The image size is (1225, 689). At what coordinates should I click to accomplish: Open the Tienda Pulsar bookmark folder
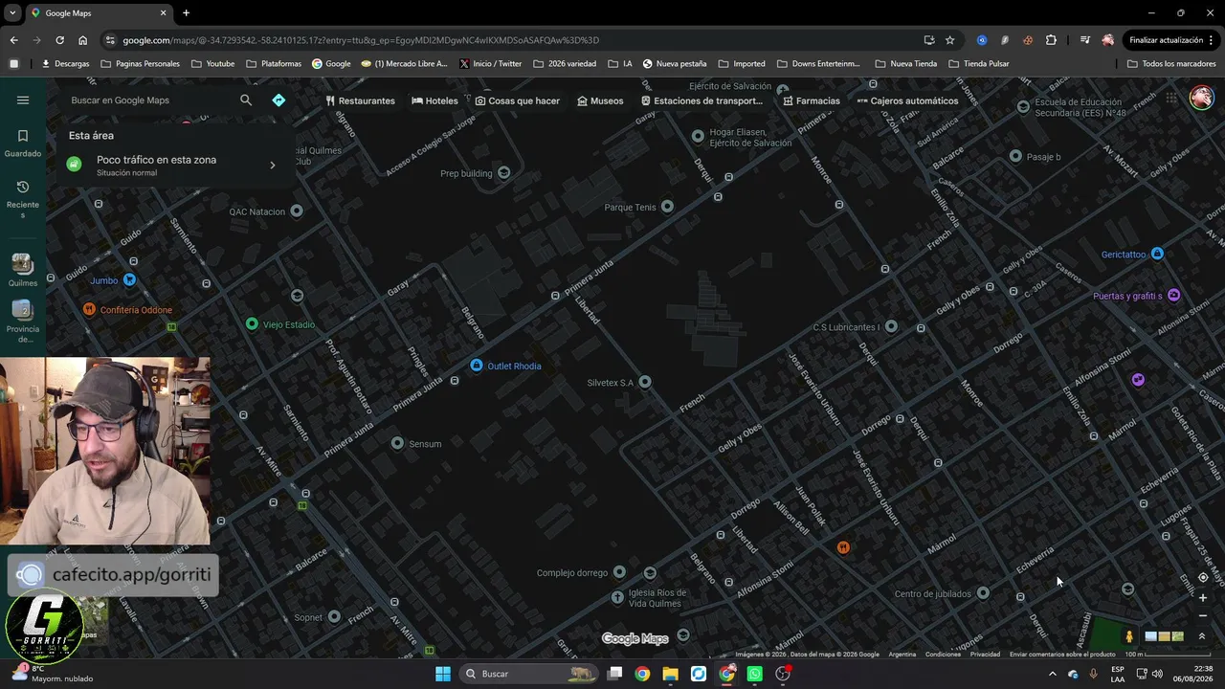[979, 64]
